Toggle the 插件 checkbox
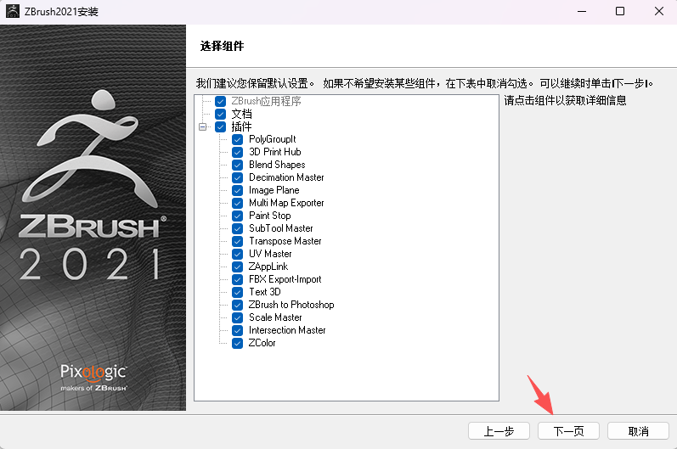The width and height of the screenshot is (677, 449). pos(220,126)
